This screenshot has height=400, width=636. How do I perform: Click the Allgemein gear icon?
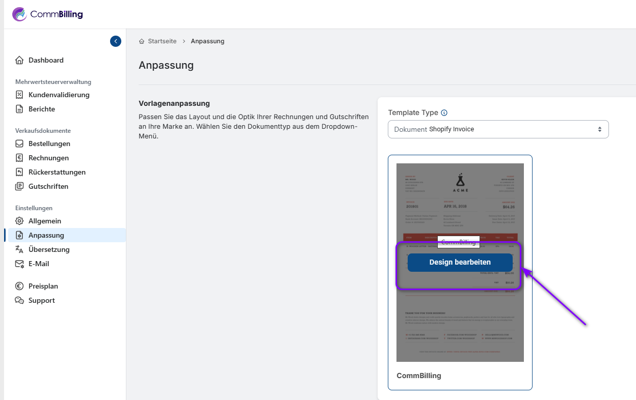point(19,221)
